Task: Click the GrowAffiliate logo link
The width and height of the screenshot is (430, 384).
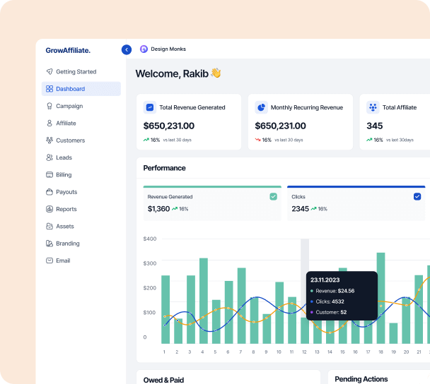Action: tap(68, 50)
